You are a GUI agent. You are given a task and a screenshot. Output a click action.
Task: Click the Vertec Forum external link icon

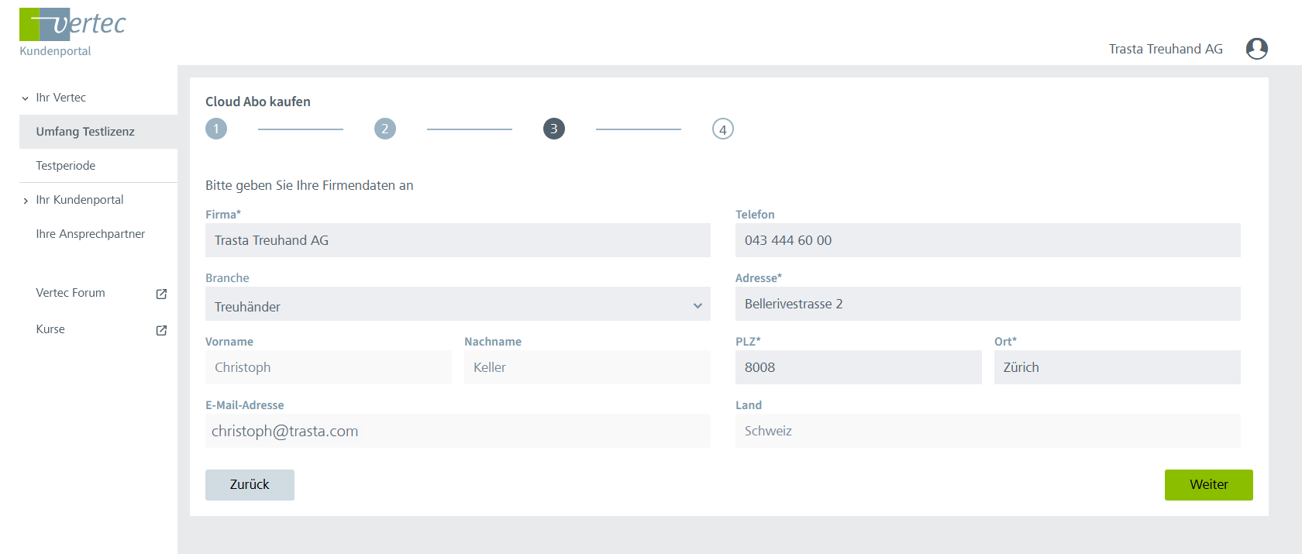[161, 294]
